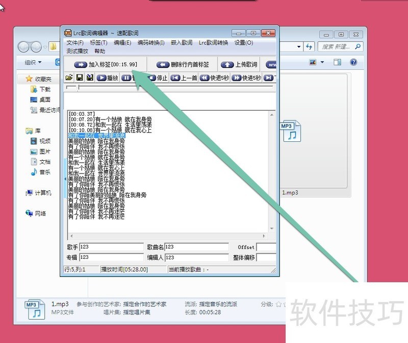Open the 文件(F) menu
The width and height of the screenshot is (408, 343).
(x=75, y=43)
